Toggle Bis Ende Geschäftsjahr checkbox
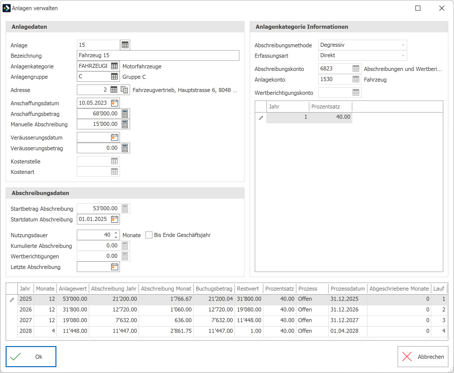 [149, 235]
